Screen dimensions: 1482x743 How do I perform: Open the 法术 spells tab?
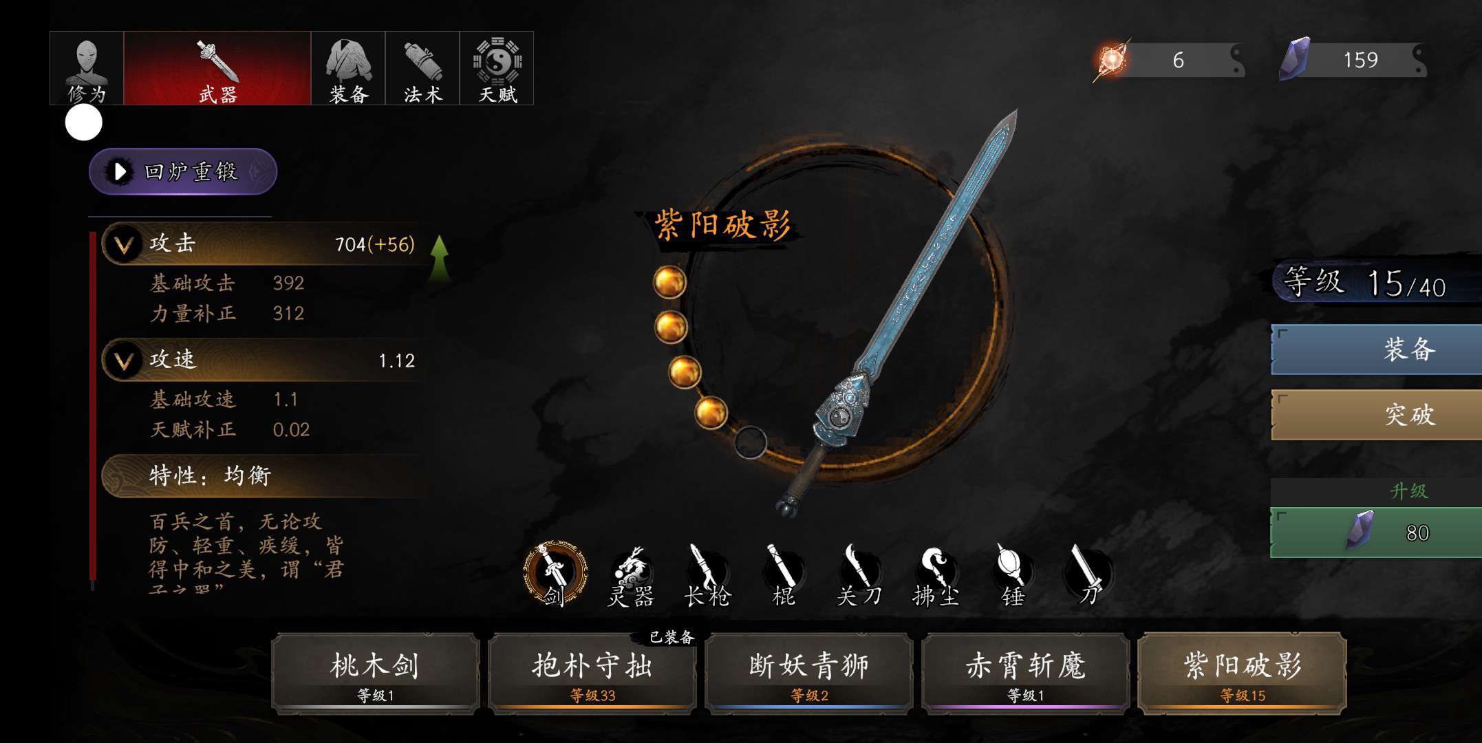click(x=422, y=68)
